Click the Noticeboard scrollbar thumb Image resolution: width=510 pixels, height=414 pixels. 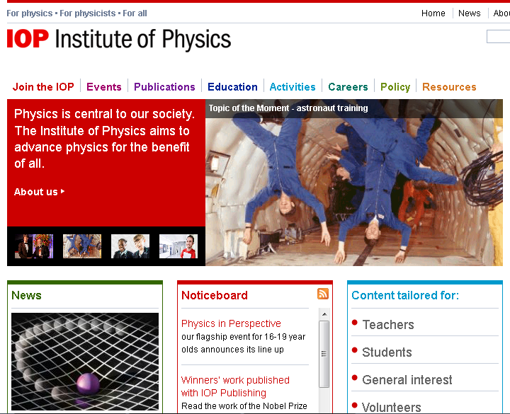point(324,354)
